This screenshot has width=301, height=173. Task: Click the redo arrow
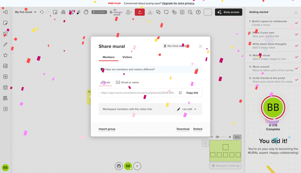pos(47,12)
